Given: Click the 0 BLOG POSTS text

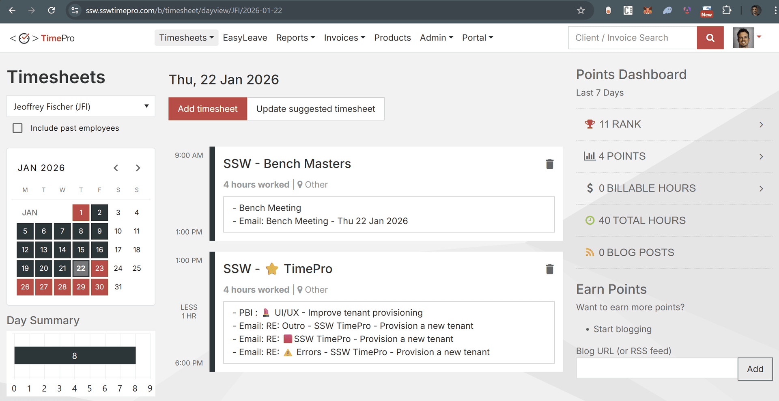Looking at the screenshot, I should click(x=636, y=252).
